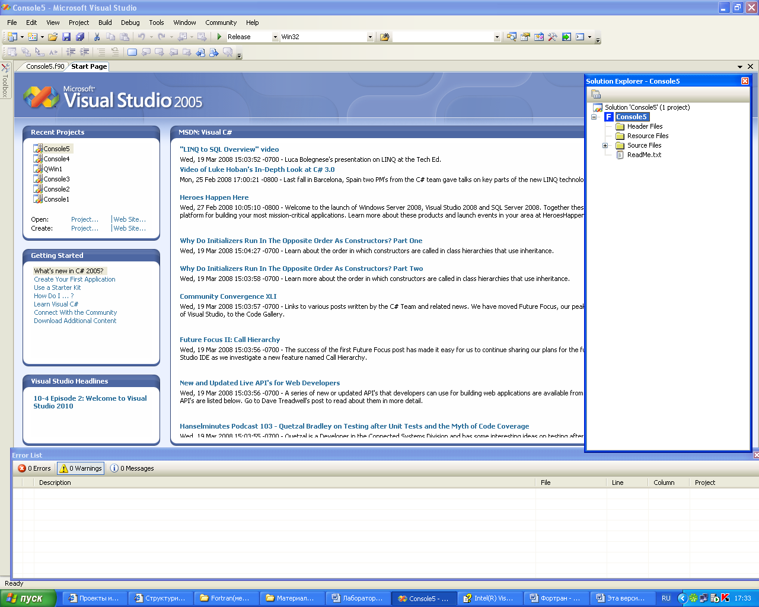Open the Debug menu
Image resolution: width=759 pixels, height=607 pixels.
click(130, 23)
